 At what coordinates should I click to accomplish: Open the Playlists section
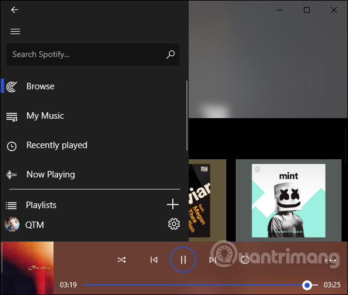[x=41, y=205]
